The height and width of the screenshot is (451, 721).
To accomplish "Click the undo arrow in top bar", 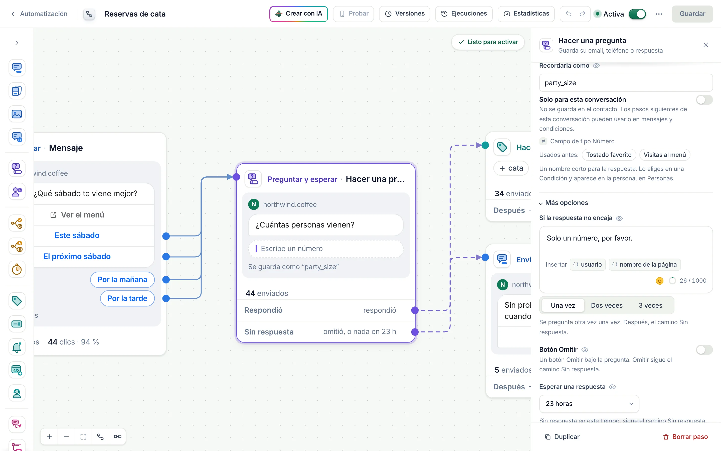I will click(569, 14).
